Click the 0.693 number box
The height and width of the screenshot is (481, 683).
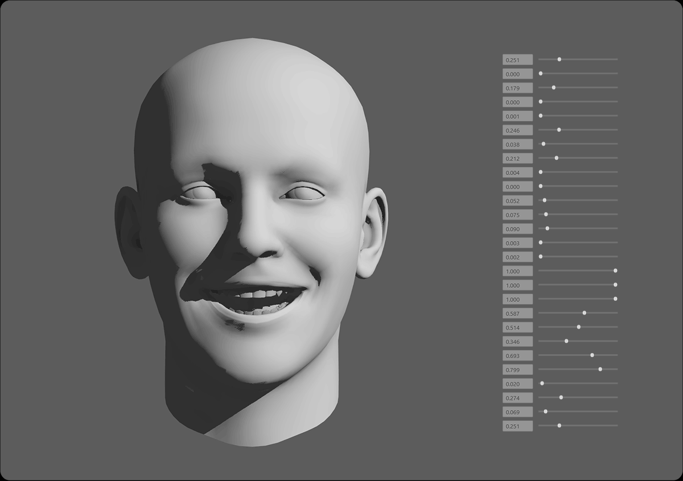click(x=517, y=355)
